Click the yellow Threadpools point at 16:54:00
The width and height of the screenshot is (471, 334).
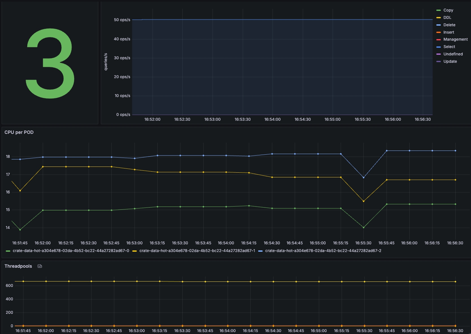tap(228, 282)
